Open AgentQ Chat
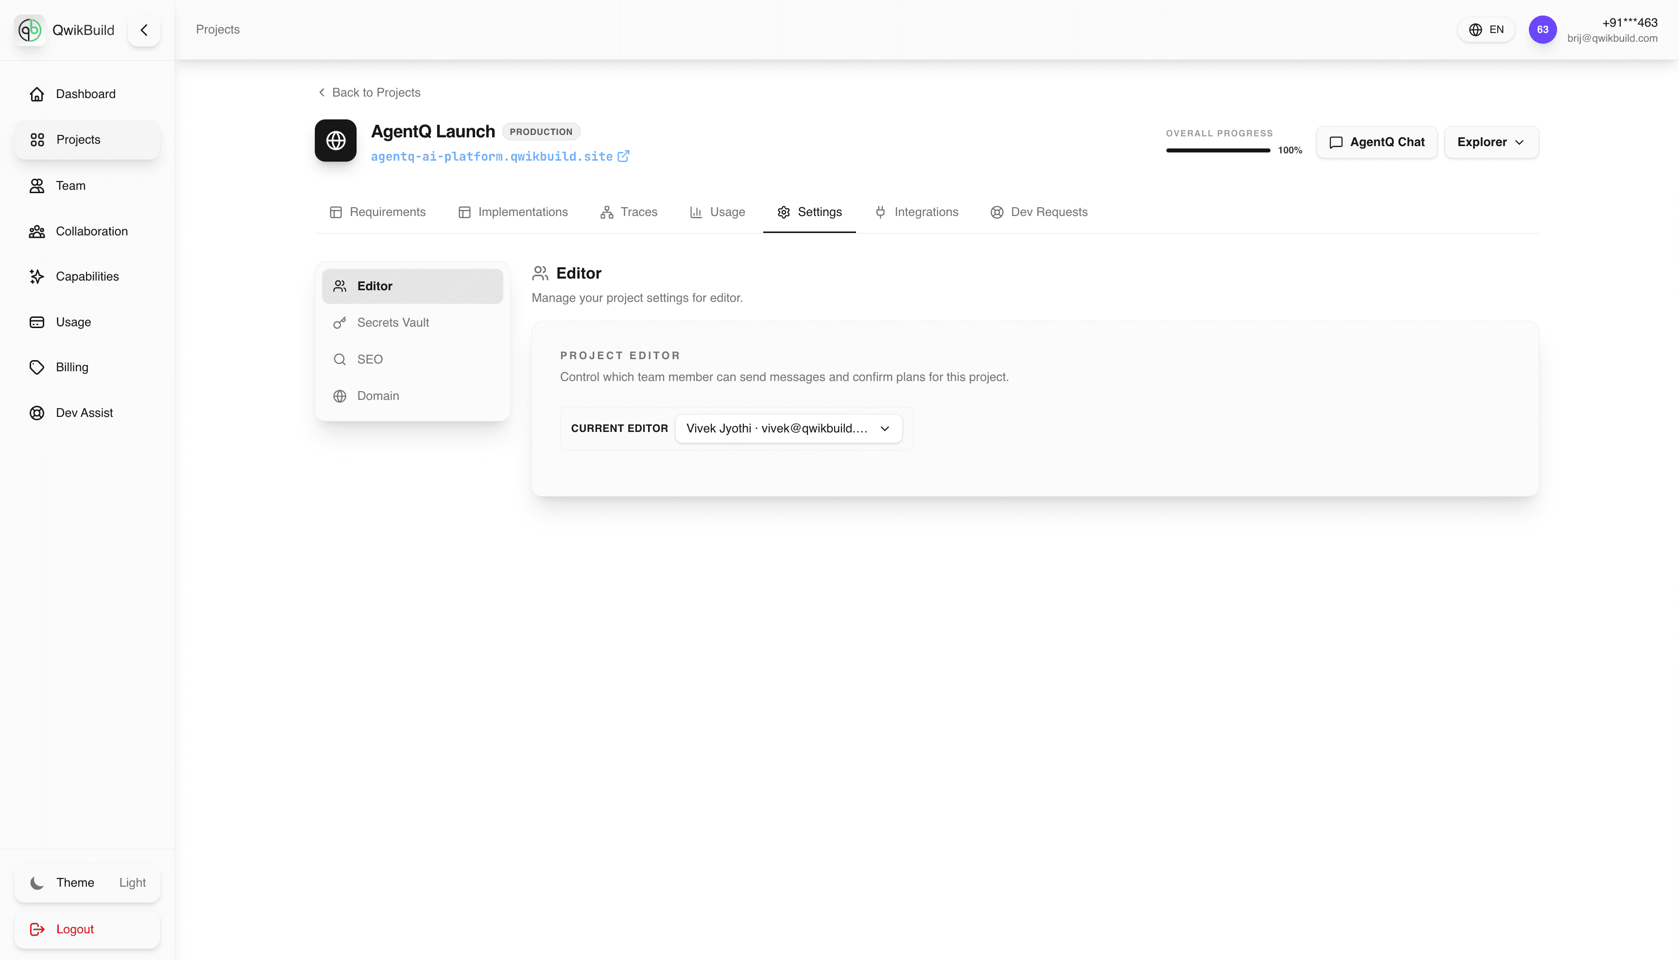The image size is (1679, 960). pyautogui.click(x=1377, y=142)
